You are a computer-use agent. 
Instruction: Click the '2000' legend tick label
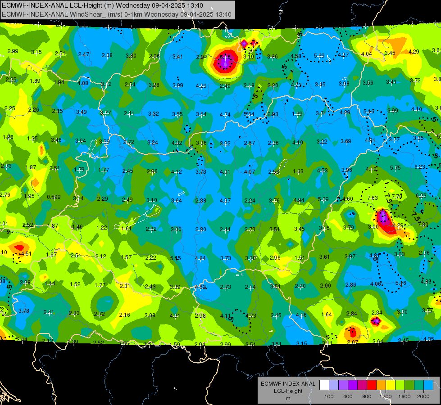[423, 396]
